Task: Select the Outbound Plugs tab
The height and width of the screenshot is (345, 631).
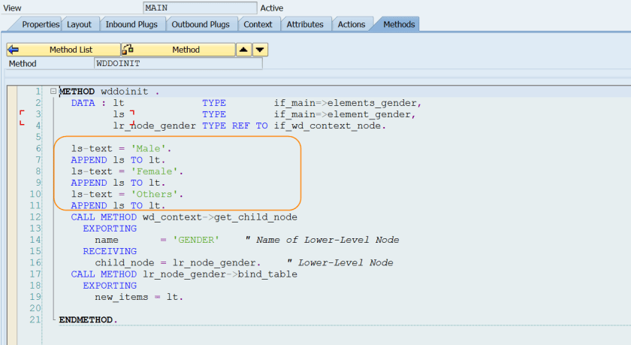Action: click(201, 24)
